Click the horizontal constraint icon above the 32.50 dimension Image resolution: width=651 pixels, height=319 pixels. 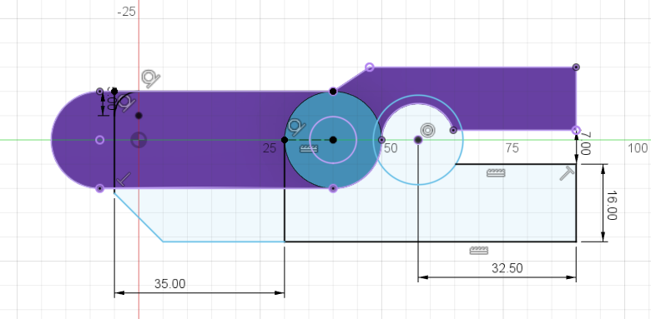479,250
